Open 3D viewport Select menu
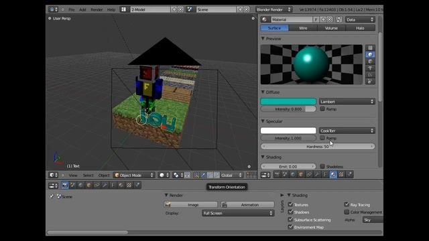 point(88,175)
